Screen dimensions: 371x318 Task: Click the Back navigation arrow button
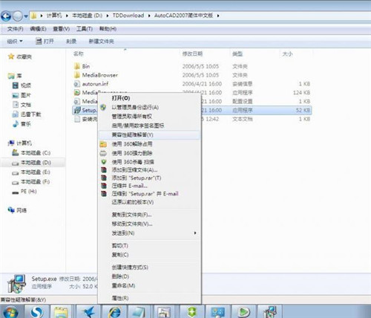click(6, 16)
